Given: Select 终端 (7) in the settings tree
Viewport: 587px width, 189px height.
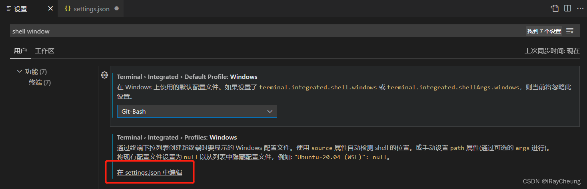Looking at the screenshot, I should (40, 83).
